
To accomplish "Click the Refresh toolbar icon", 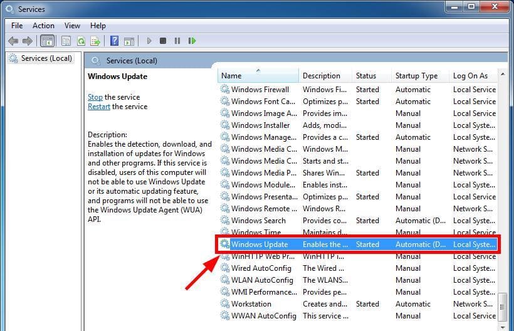I will 81,41.
